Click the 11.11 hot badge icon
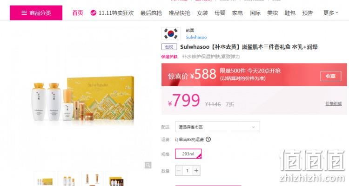Image resolution: width=349 pixels, height=186 pixels. (93, 13)
